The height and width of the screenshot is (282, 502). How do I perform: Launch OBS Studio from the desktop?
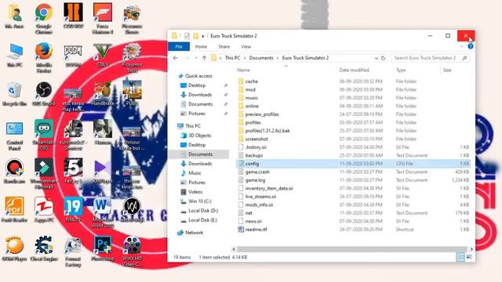pyautogui.click(x=44, y=94)
